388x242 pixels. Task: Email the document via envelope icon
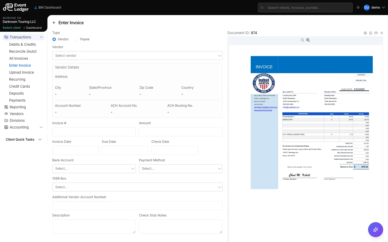click(x=376, y=33)
